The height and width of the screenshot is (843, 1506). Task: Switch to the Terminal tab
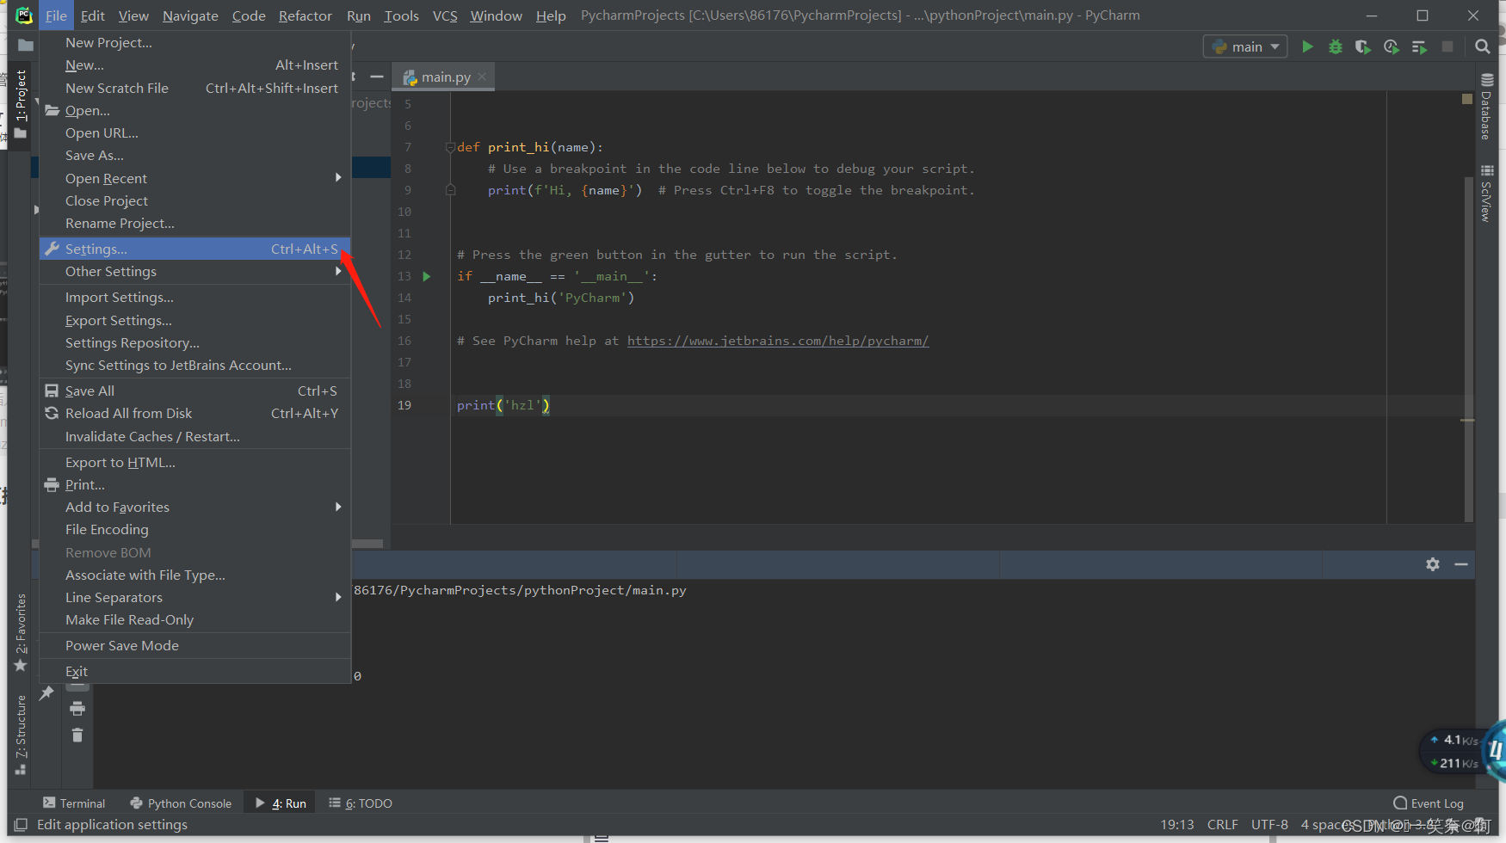point(74,803)
